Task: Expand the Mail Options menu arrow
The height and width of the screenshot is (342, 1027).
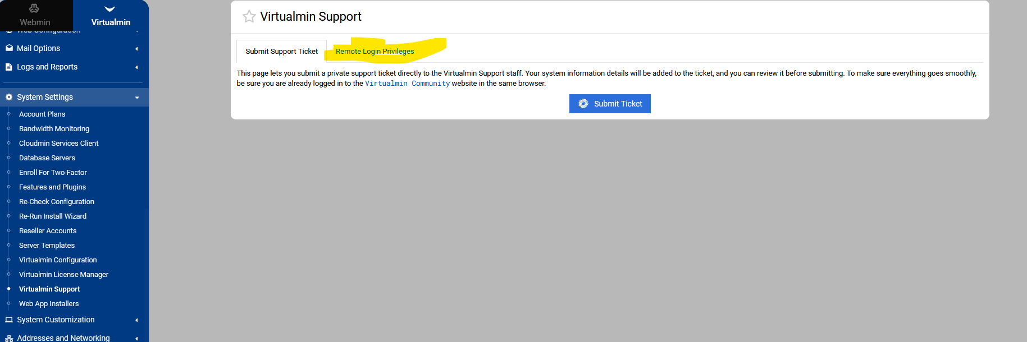Action: [136, 49]
